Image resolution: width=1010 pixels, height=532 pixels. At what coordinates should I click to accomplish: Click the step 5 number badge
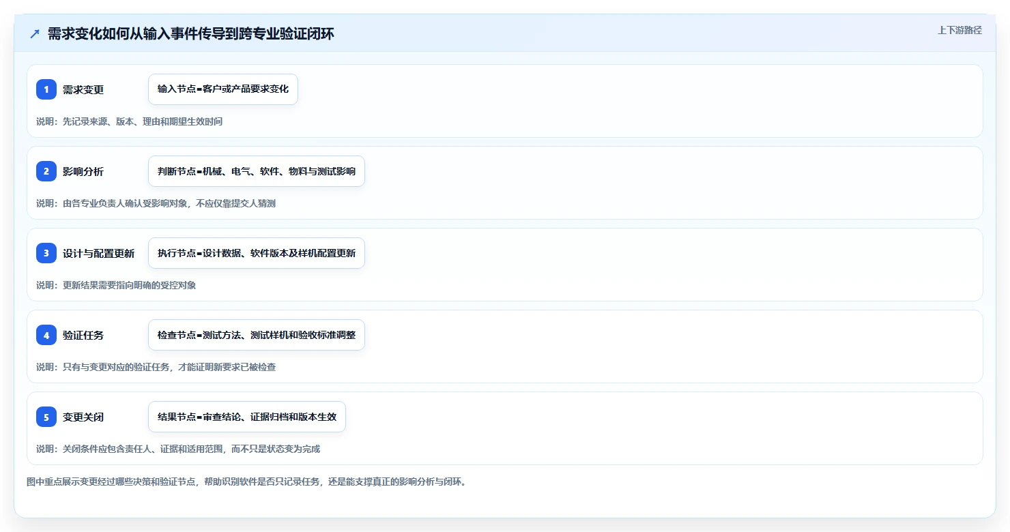[46, 417]
